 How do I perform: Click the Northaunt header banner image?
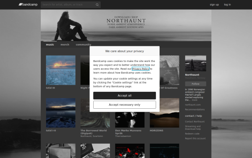126,25
